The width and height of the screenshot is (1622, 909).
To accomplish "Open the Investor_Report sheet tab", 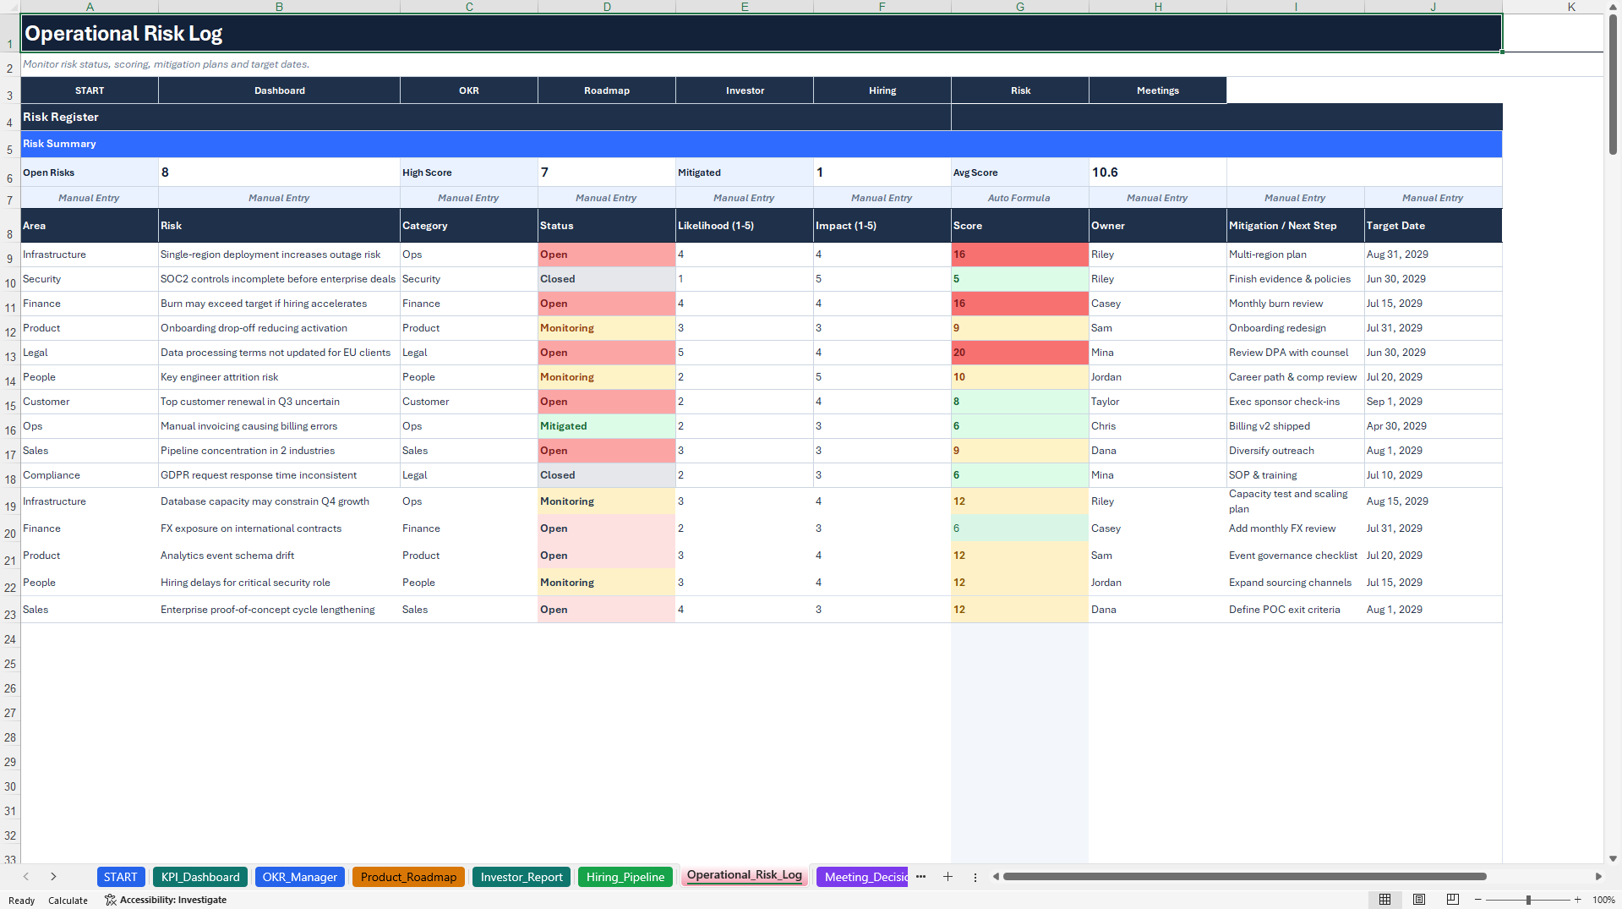I will coord(522,877).
